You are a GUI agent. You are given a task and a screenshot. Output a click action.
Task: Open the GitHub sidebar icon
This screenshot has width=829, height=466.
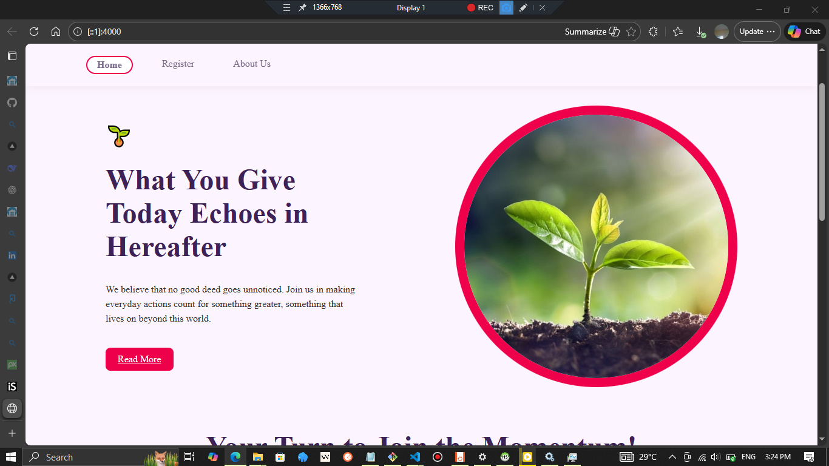click(x=12, y=102)
